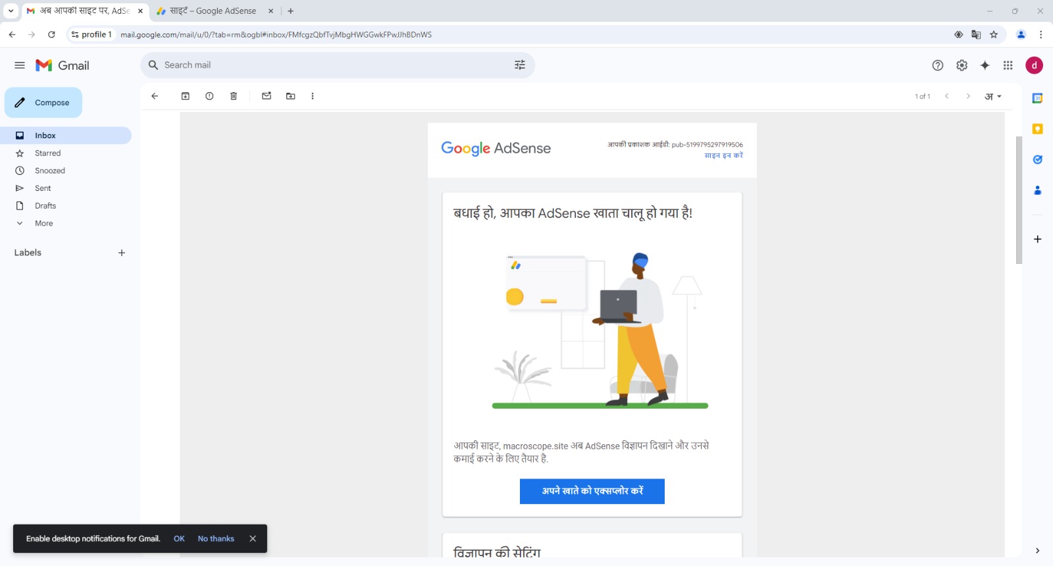Reload the page
The width and height of the screenshot is (1053, 566).
click(51, 34)
